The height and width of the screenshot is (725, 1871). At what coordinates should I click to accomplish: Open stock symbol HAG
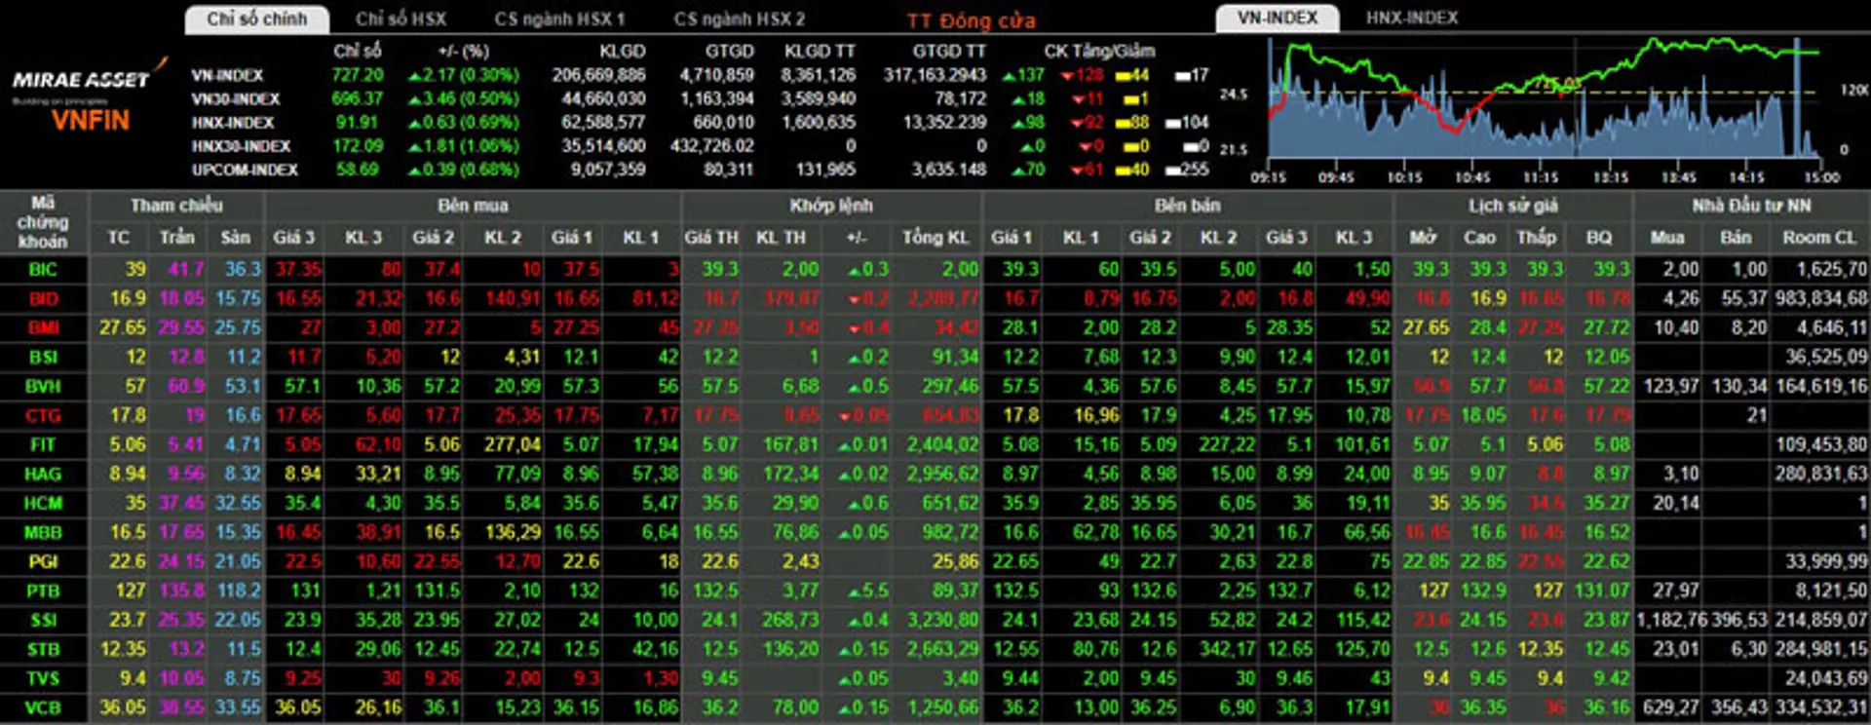[x=43, y=475]
